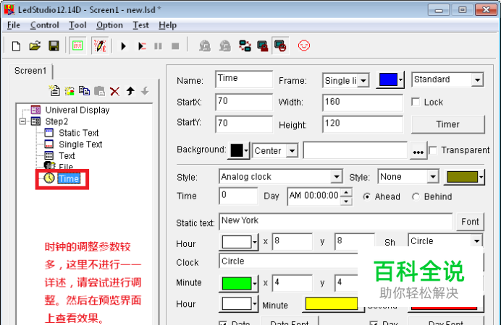Click the Static text New York field
Image resolution: width=501 pixels, height=325 pixels.
(335, 222)
